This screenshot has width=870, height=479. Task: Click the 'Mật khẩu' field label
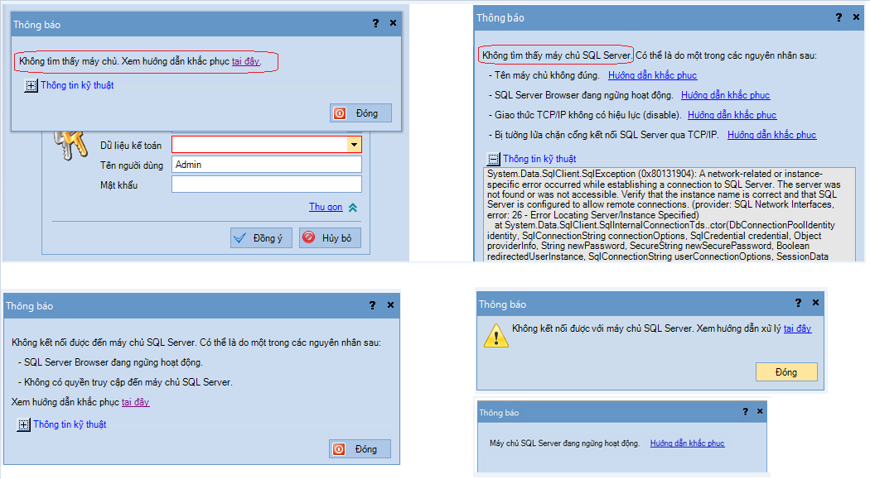coord(118,185)
